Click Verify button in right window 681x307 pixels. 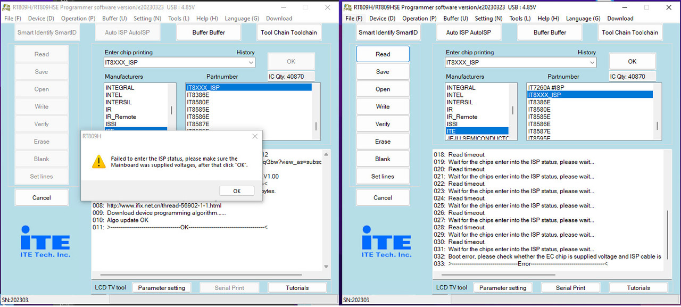(383, 124)
